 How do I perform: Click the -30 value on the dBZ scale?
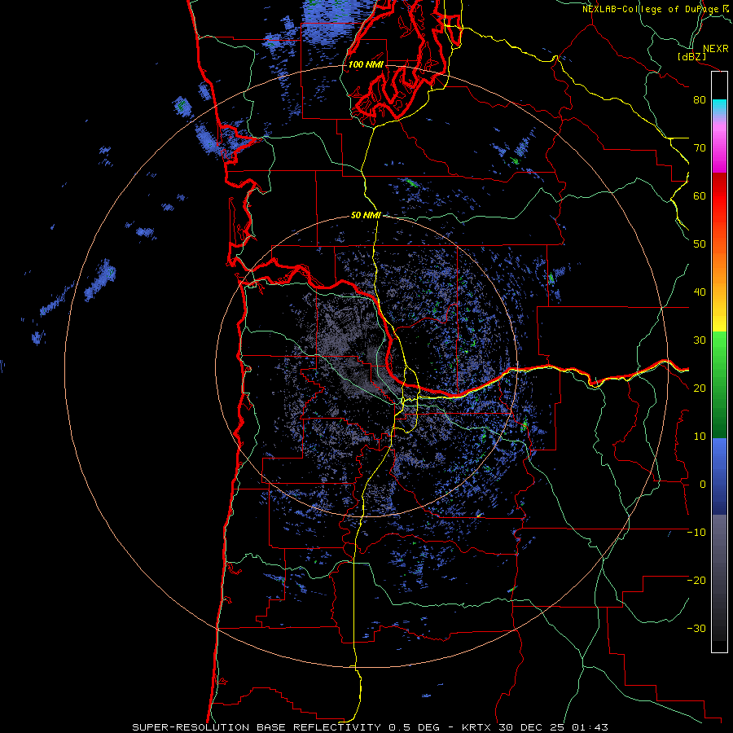pos(696,628)
